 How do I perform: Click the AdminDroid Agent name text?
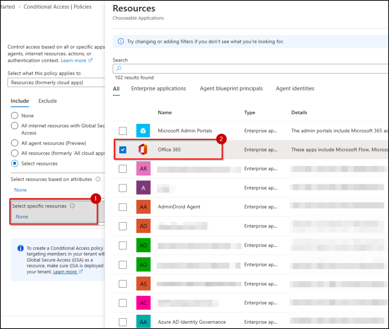coord(179,207)
